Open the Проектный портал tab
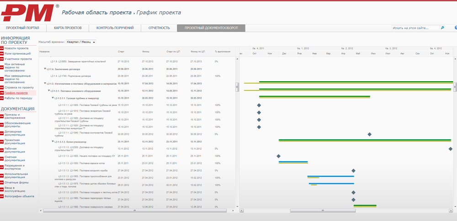This screenshot has height=221, width=457. (22, 28)
